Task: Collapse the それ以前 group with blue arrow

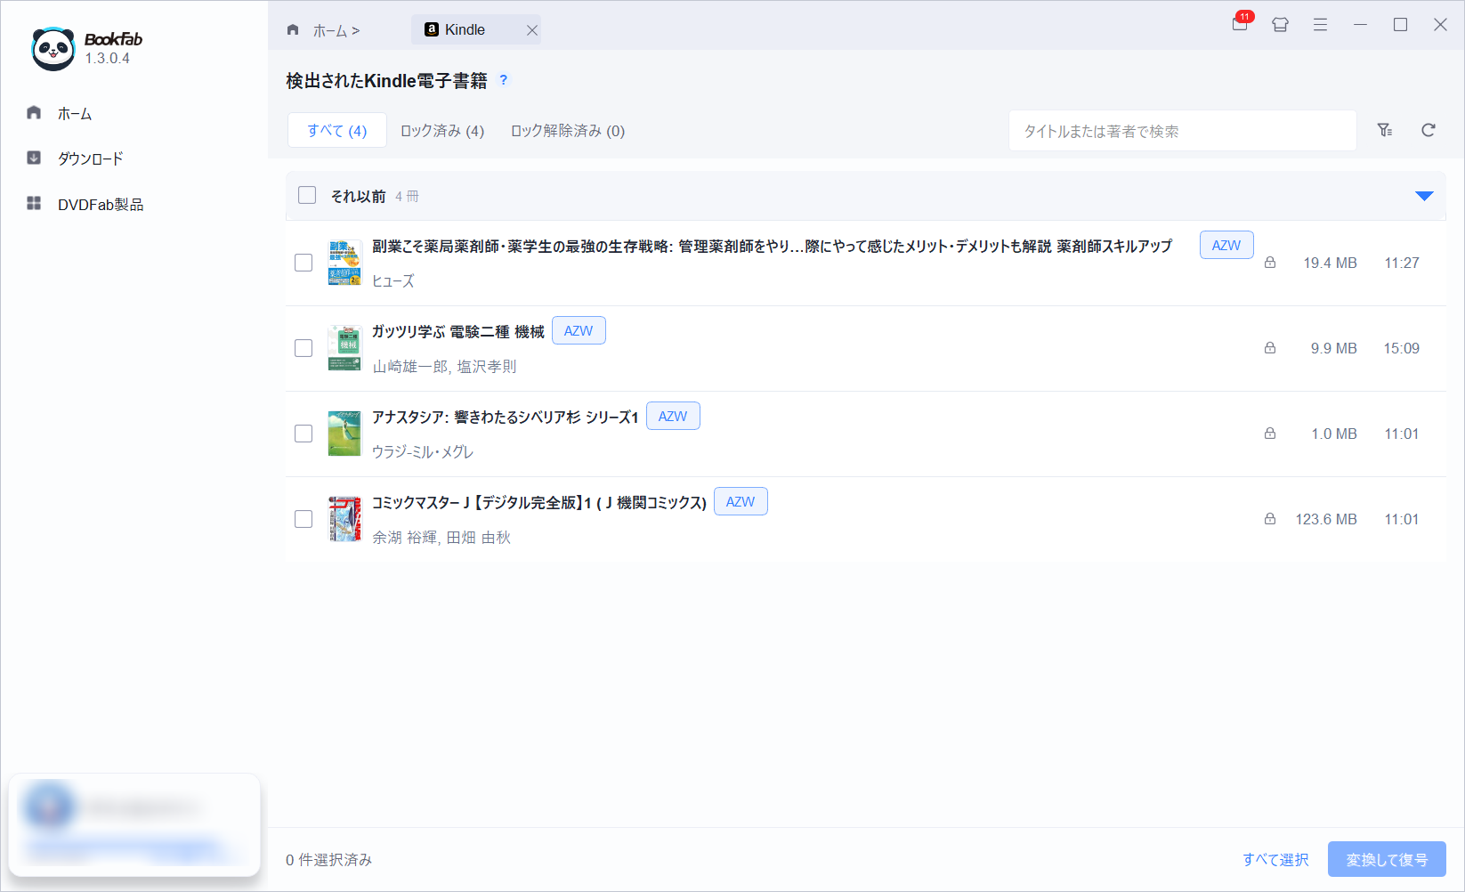Action: click(x=1424, y=196)
